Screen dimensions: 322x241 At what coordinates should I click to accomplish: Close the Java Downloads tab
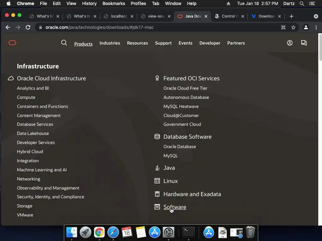pyautogui.click(x=206, y=16)
